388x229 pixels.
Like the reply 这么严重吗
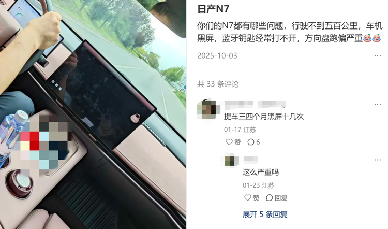tap(251, 198)
